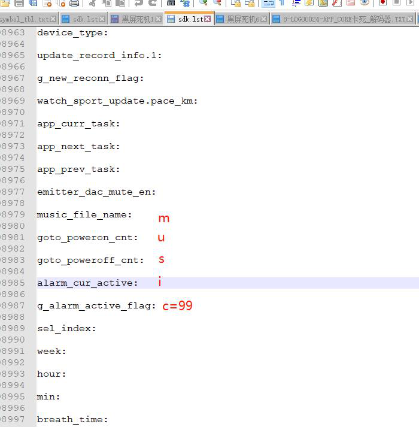Screen dimensions: 419x427
Task: Click the text watch_sport_update.pace_km:
Action: [117, 101]
